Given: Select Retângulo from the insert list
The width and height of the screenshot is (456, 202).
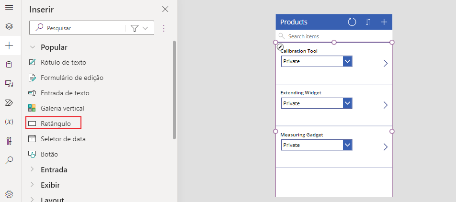Looking at the screenshot, I should pos(56,123).
